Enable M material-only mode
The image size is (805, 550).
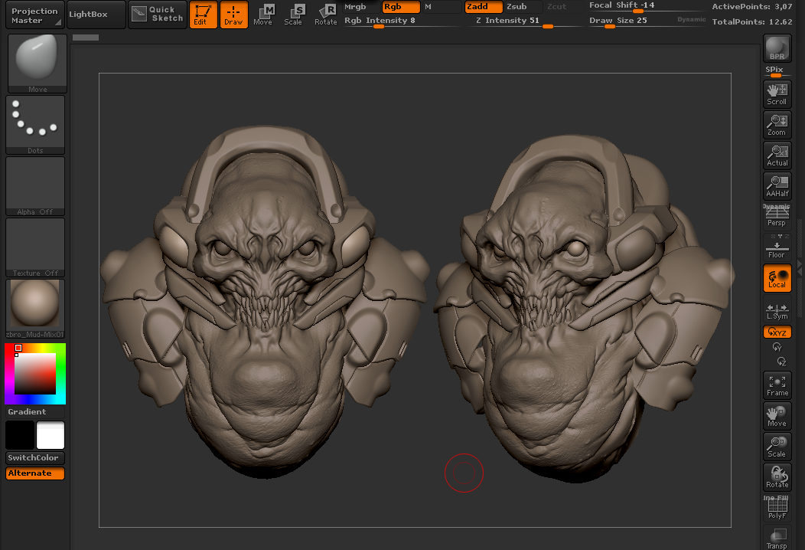click(x=442, y=7)
